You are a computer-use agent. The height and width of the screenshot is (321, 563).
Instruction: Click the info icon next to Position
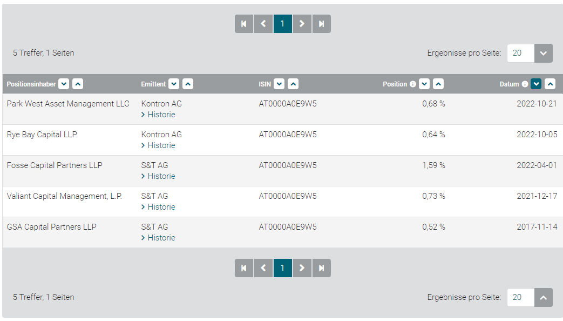(x=413, y=84)
